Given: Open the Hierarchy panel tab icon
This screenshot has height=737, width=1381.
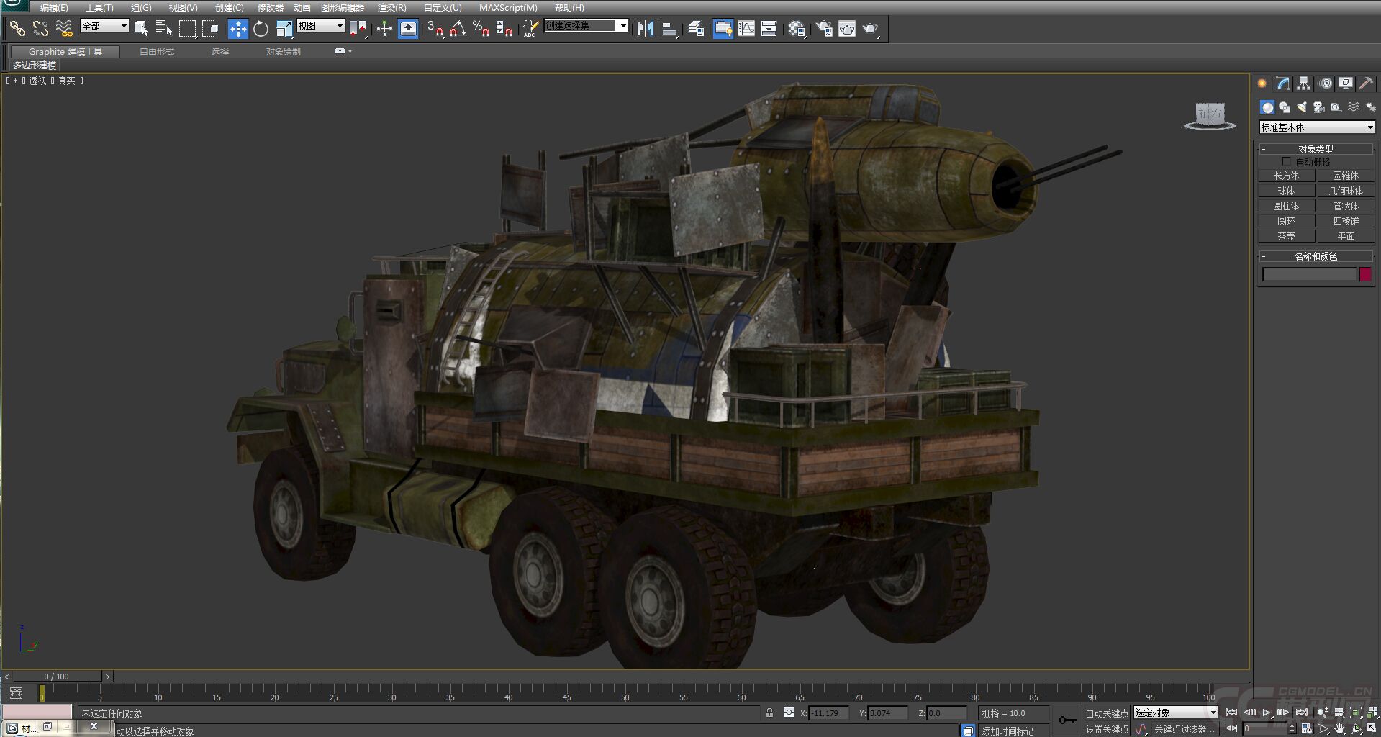Looking at the screenshot, I should pos(1303,83).
